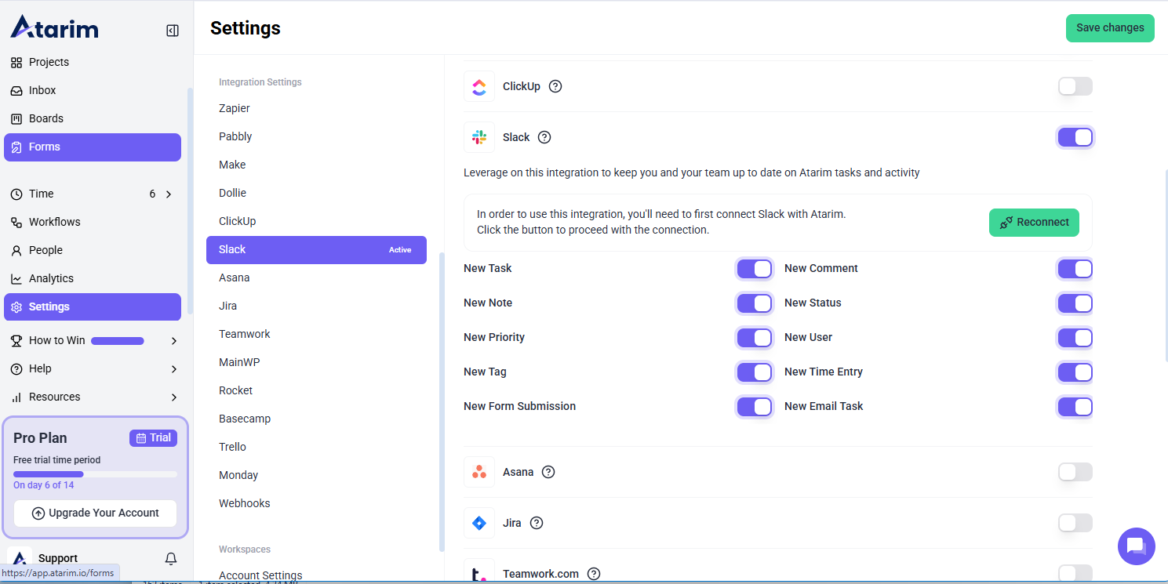Click the Slack help question mark icon

[544, 137]
